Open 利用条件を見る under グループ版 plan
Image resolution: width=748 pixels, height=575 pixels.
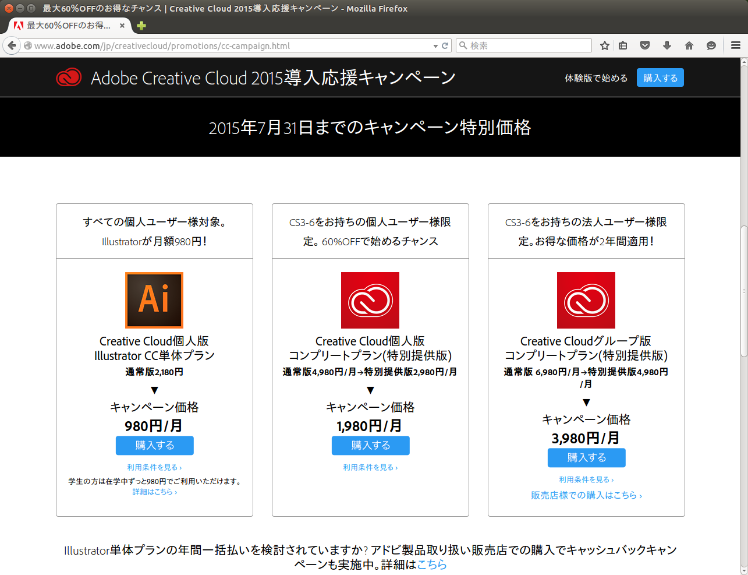click(586, 480)
